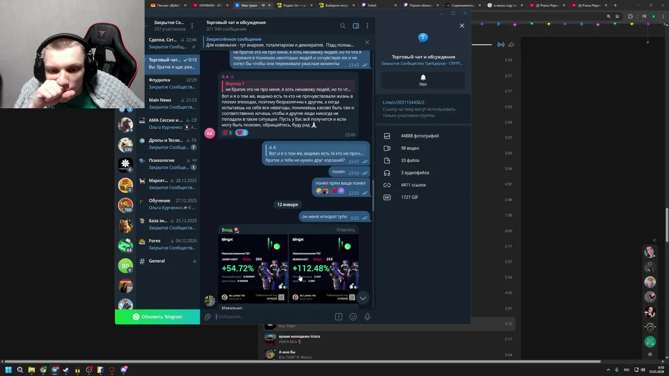Viewport: 669px width, 376px height.
Task: Open the 3 аудиофайла shared audio row
Action: pyautogui.click(x=423, y=173)
